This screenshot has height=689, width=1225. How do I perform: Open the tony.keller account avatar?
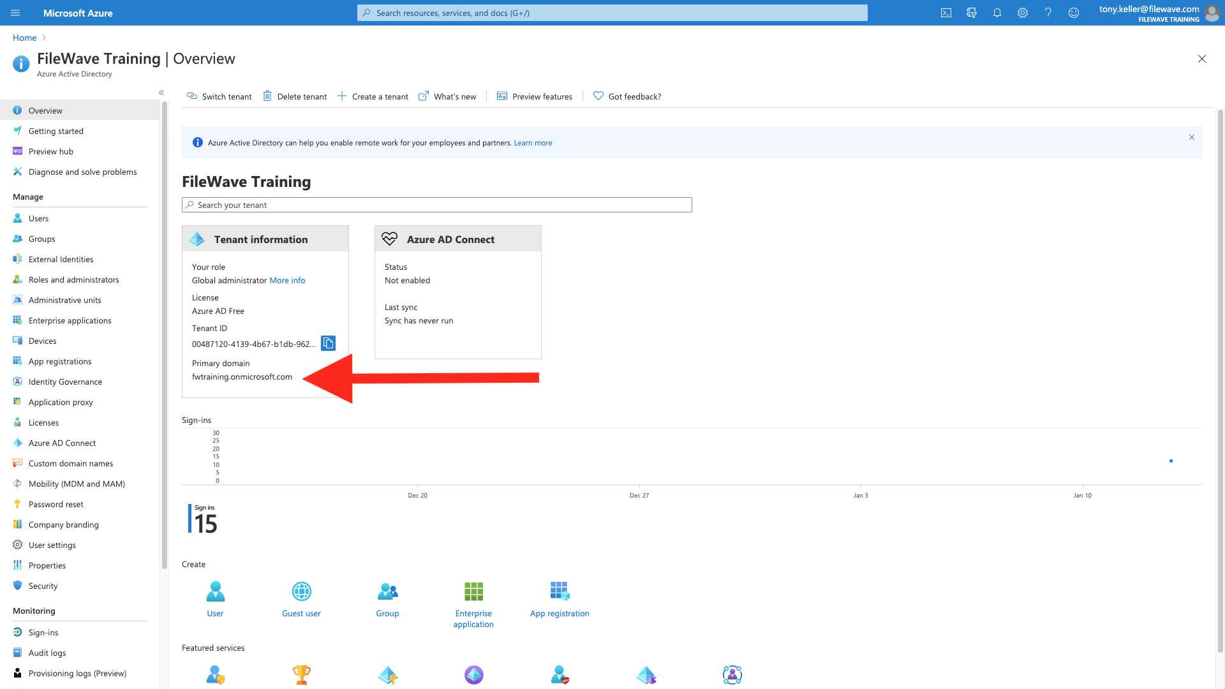point(1212,13)
